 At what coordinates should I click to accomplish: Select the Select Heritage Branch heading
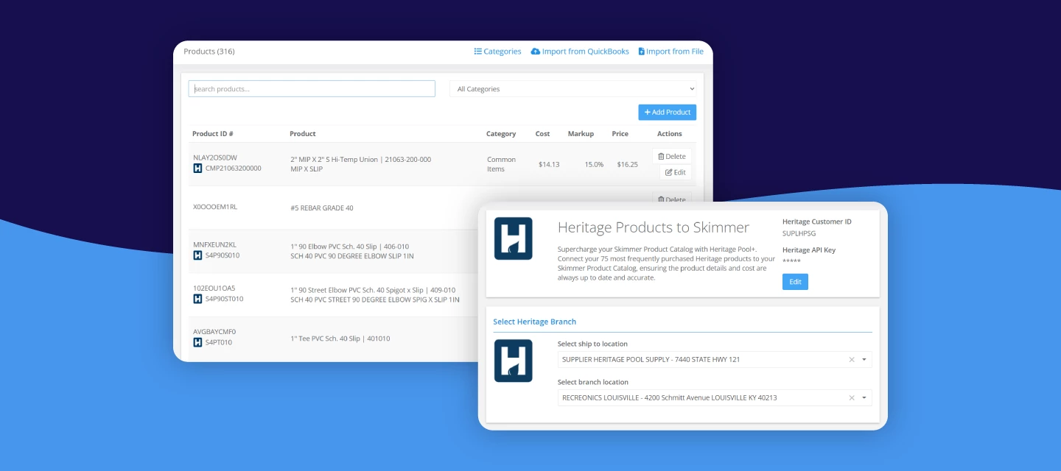pos(535,322)
